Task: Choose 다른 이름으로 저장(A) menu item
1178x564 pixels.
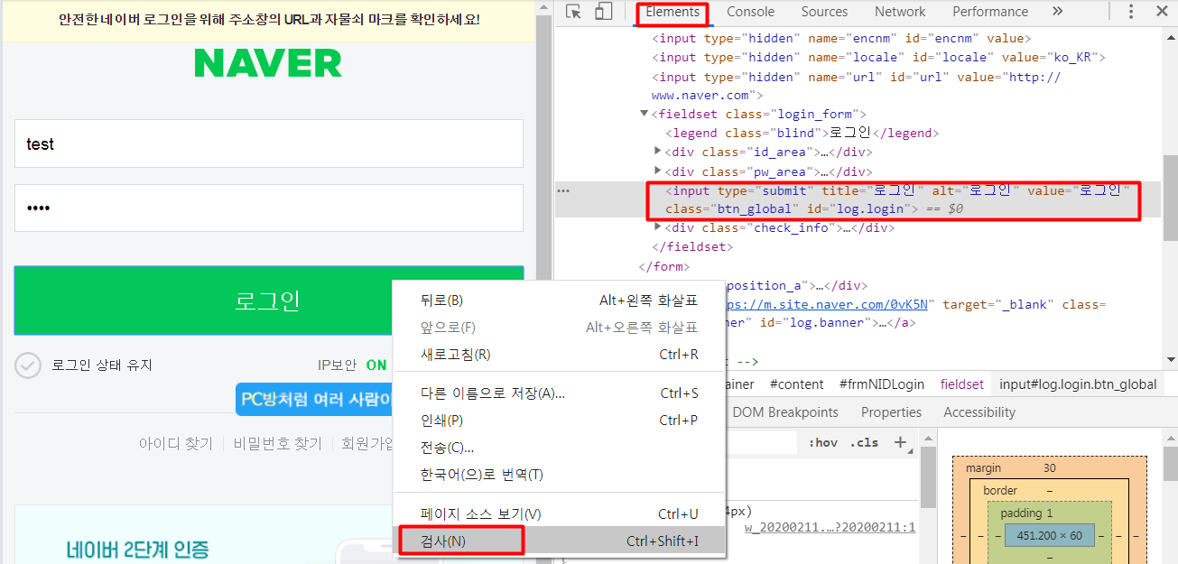Action: [560, 393]
